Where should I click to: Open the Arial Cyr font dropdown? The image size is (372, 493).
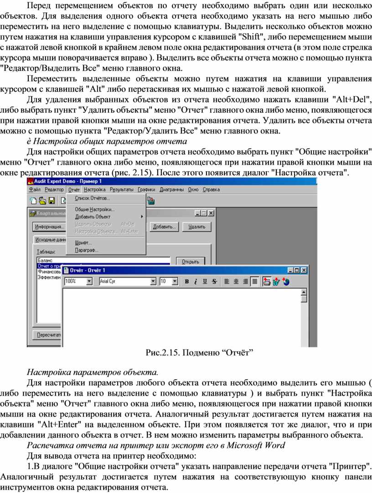click(x=153, y=281)
